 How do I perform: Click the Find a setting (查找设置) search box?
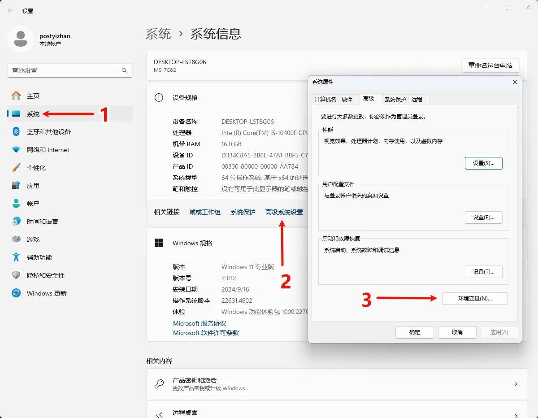pos(65,70)
